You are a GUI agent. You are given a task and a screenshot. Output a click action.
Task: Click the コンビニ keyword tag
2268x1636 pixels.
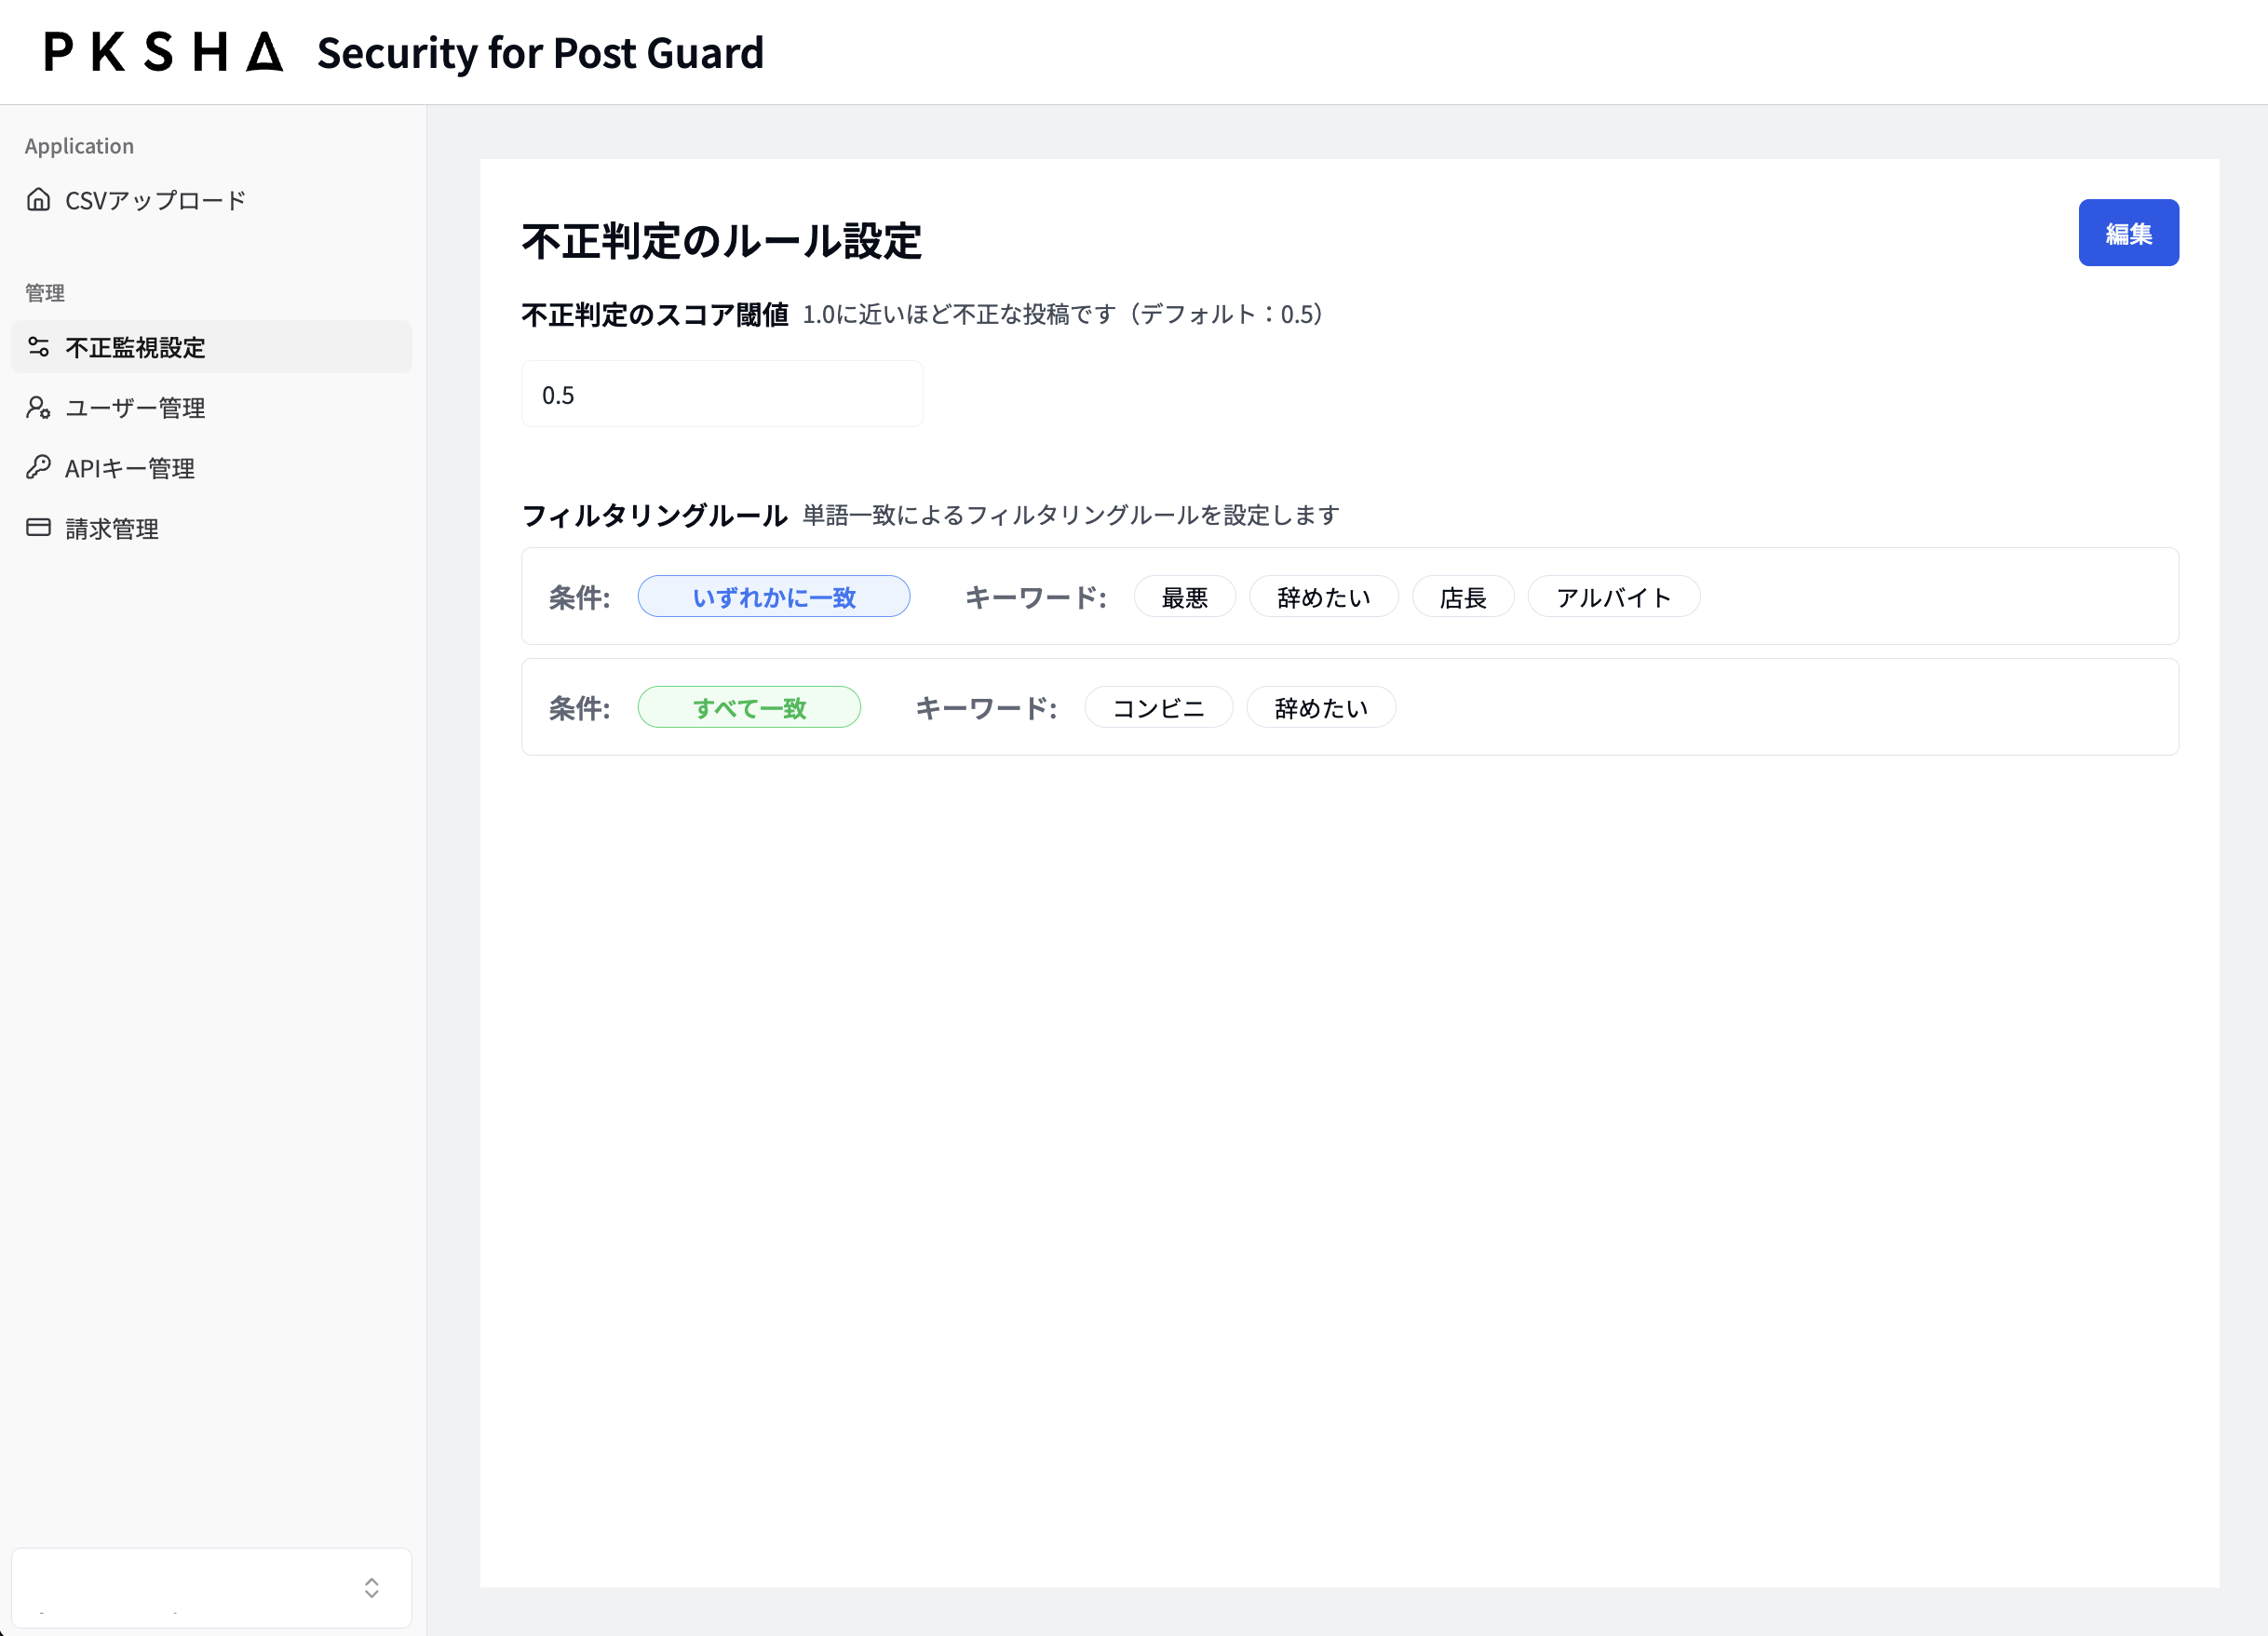[x=1157, y=708]
